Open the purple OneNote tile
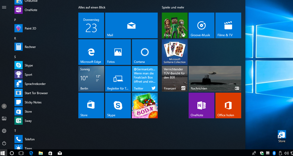This screenshot has width=293, height=156. click(201, 105)
